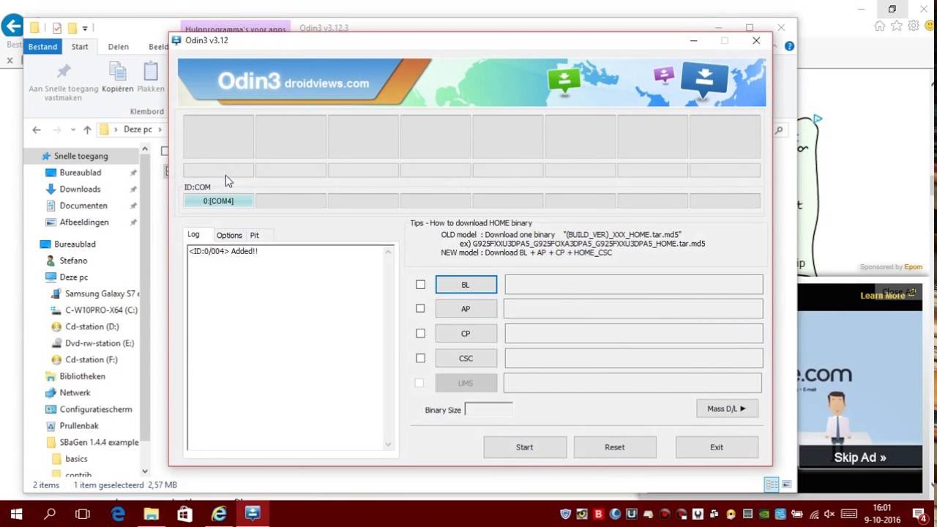Tick the BL checkbox in Odin3
This screenshot has height=527, width=937.
coord(420,285)
